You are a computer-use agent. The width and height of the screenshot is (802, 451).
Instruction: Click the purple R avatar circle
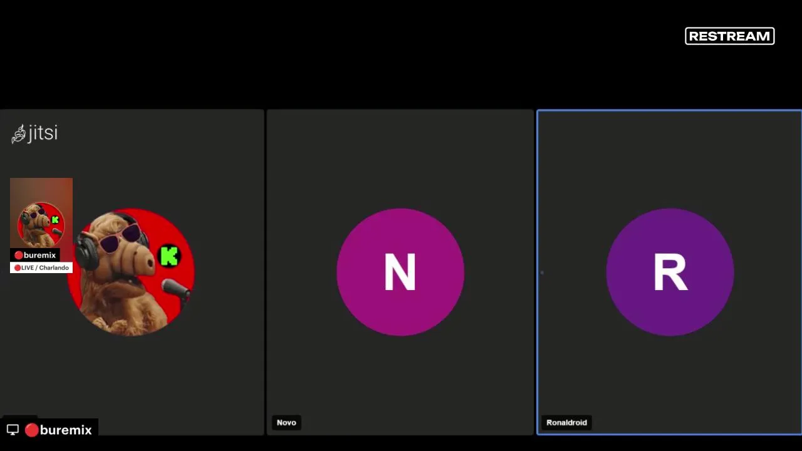pyautogui.click(x=670, y=272)
